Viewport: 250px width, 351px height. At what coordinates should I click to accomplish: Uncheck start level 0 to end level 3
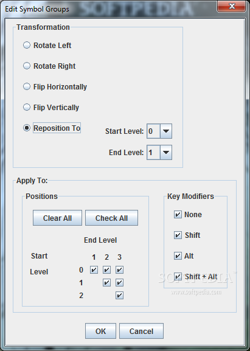119,269
